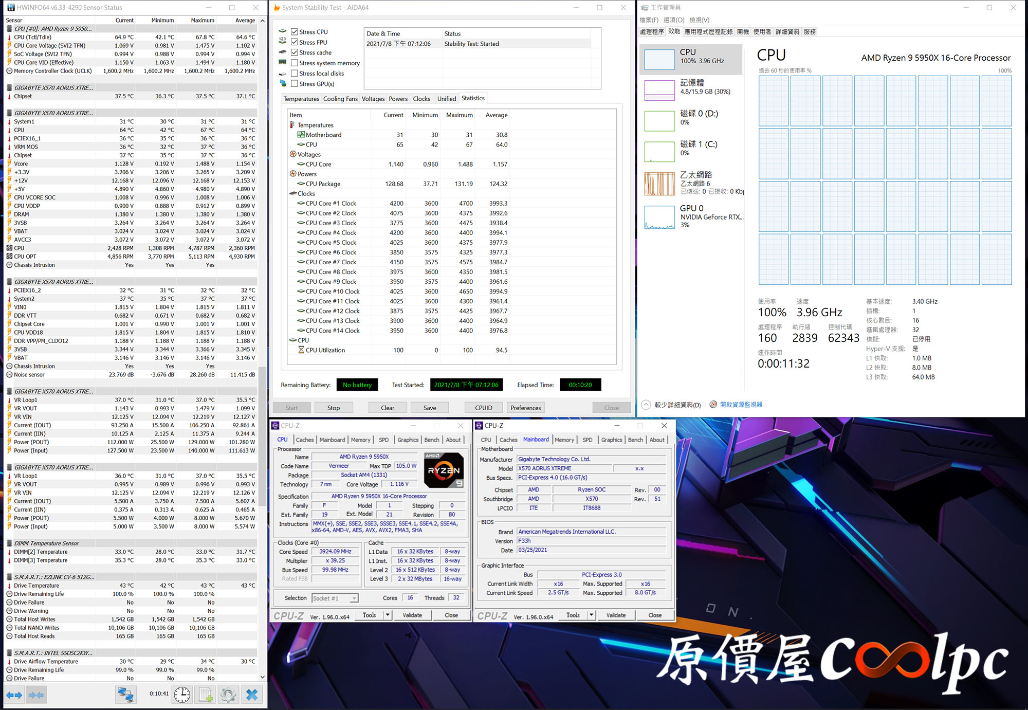Click the HWiNFO expand columns arrows icon
This screenshot has height=710, width=1028.
pyautogui.click(x=14, y=695)
